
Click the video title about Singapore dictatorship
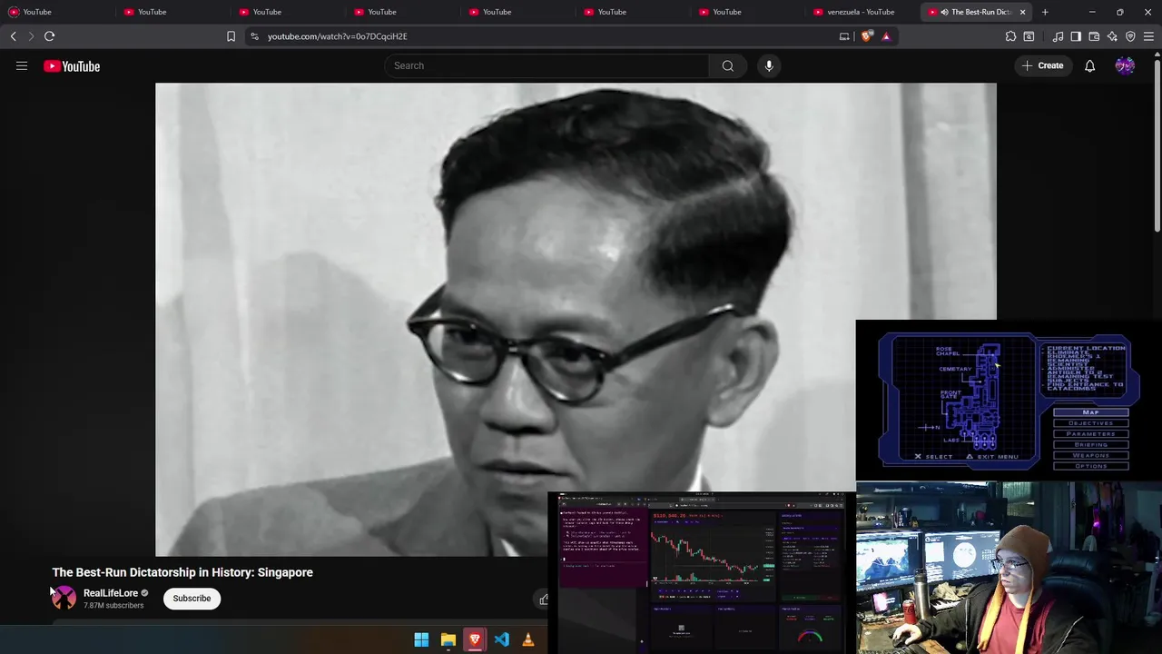(x=182, y=572)
